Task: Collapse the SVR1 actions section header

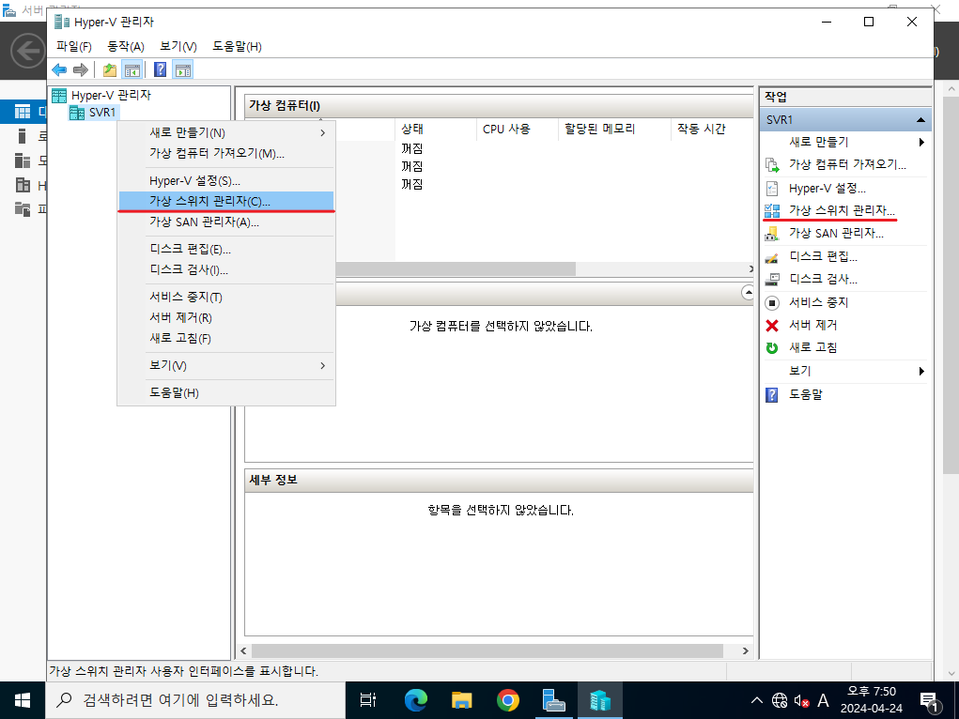Action: pyautogui.click(x=920, y=120)
